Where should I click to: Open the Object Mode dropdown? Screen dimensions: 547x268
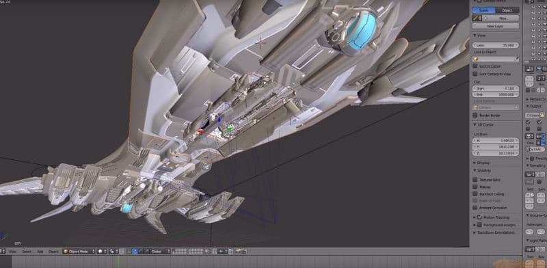point(79,252)
